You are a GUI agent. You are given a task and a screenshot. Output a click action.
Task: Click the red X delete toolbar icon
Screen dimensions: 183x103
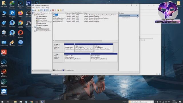point(53,10)
